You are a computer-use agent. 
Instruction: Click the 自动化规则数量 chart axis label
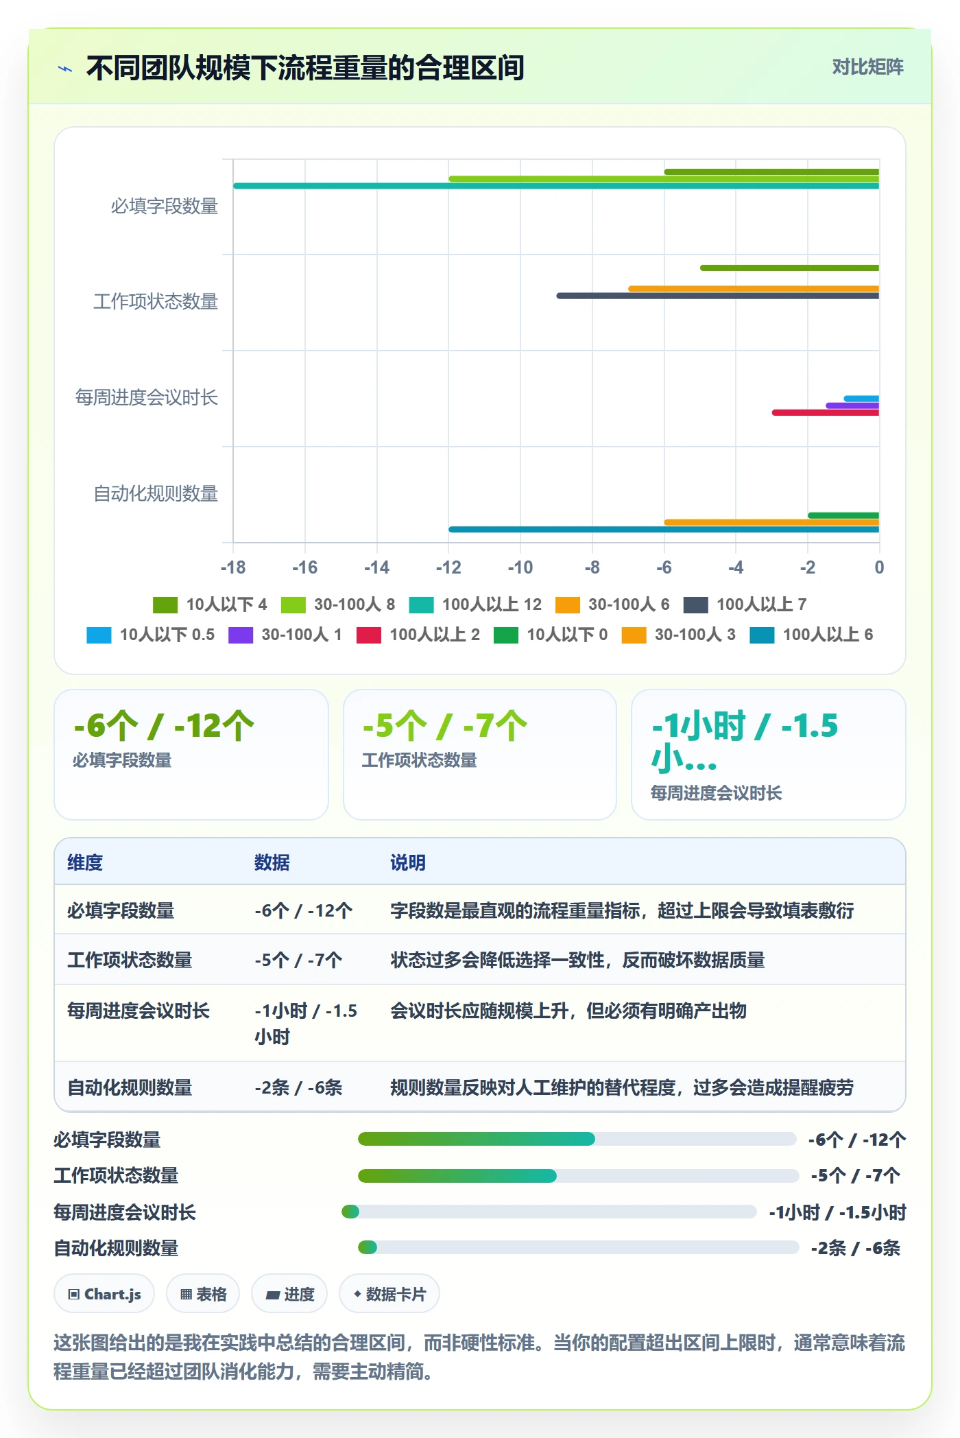click(x=156, y=493)
